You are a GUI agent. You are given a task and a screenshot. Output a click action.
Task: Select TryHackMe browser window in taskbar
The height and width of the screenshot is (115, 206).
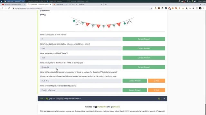pyautogui.click(x=14, y=1)
